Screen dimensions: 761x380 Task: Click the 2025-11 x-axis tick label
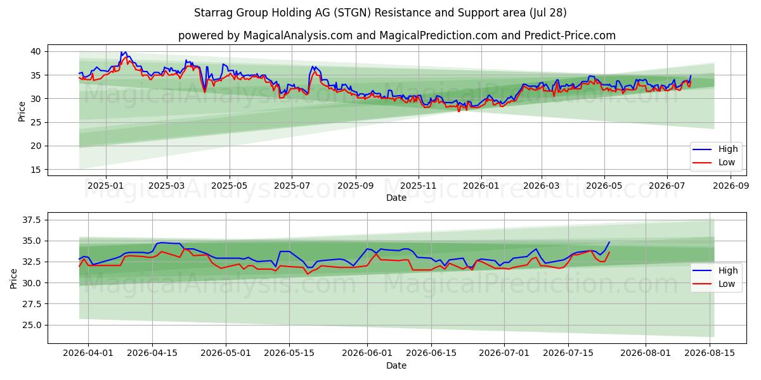point(418,187)
